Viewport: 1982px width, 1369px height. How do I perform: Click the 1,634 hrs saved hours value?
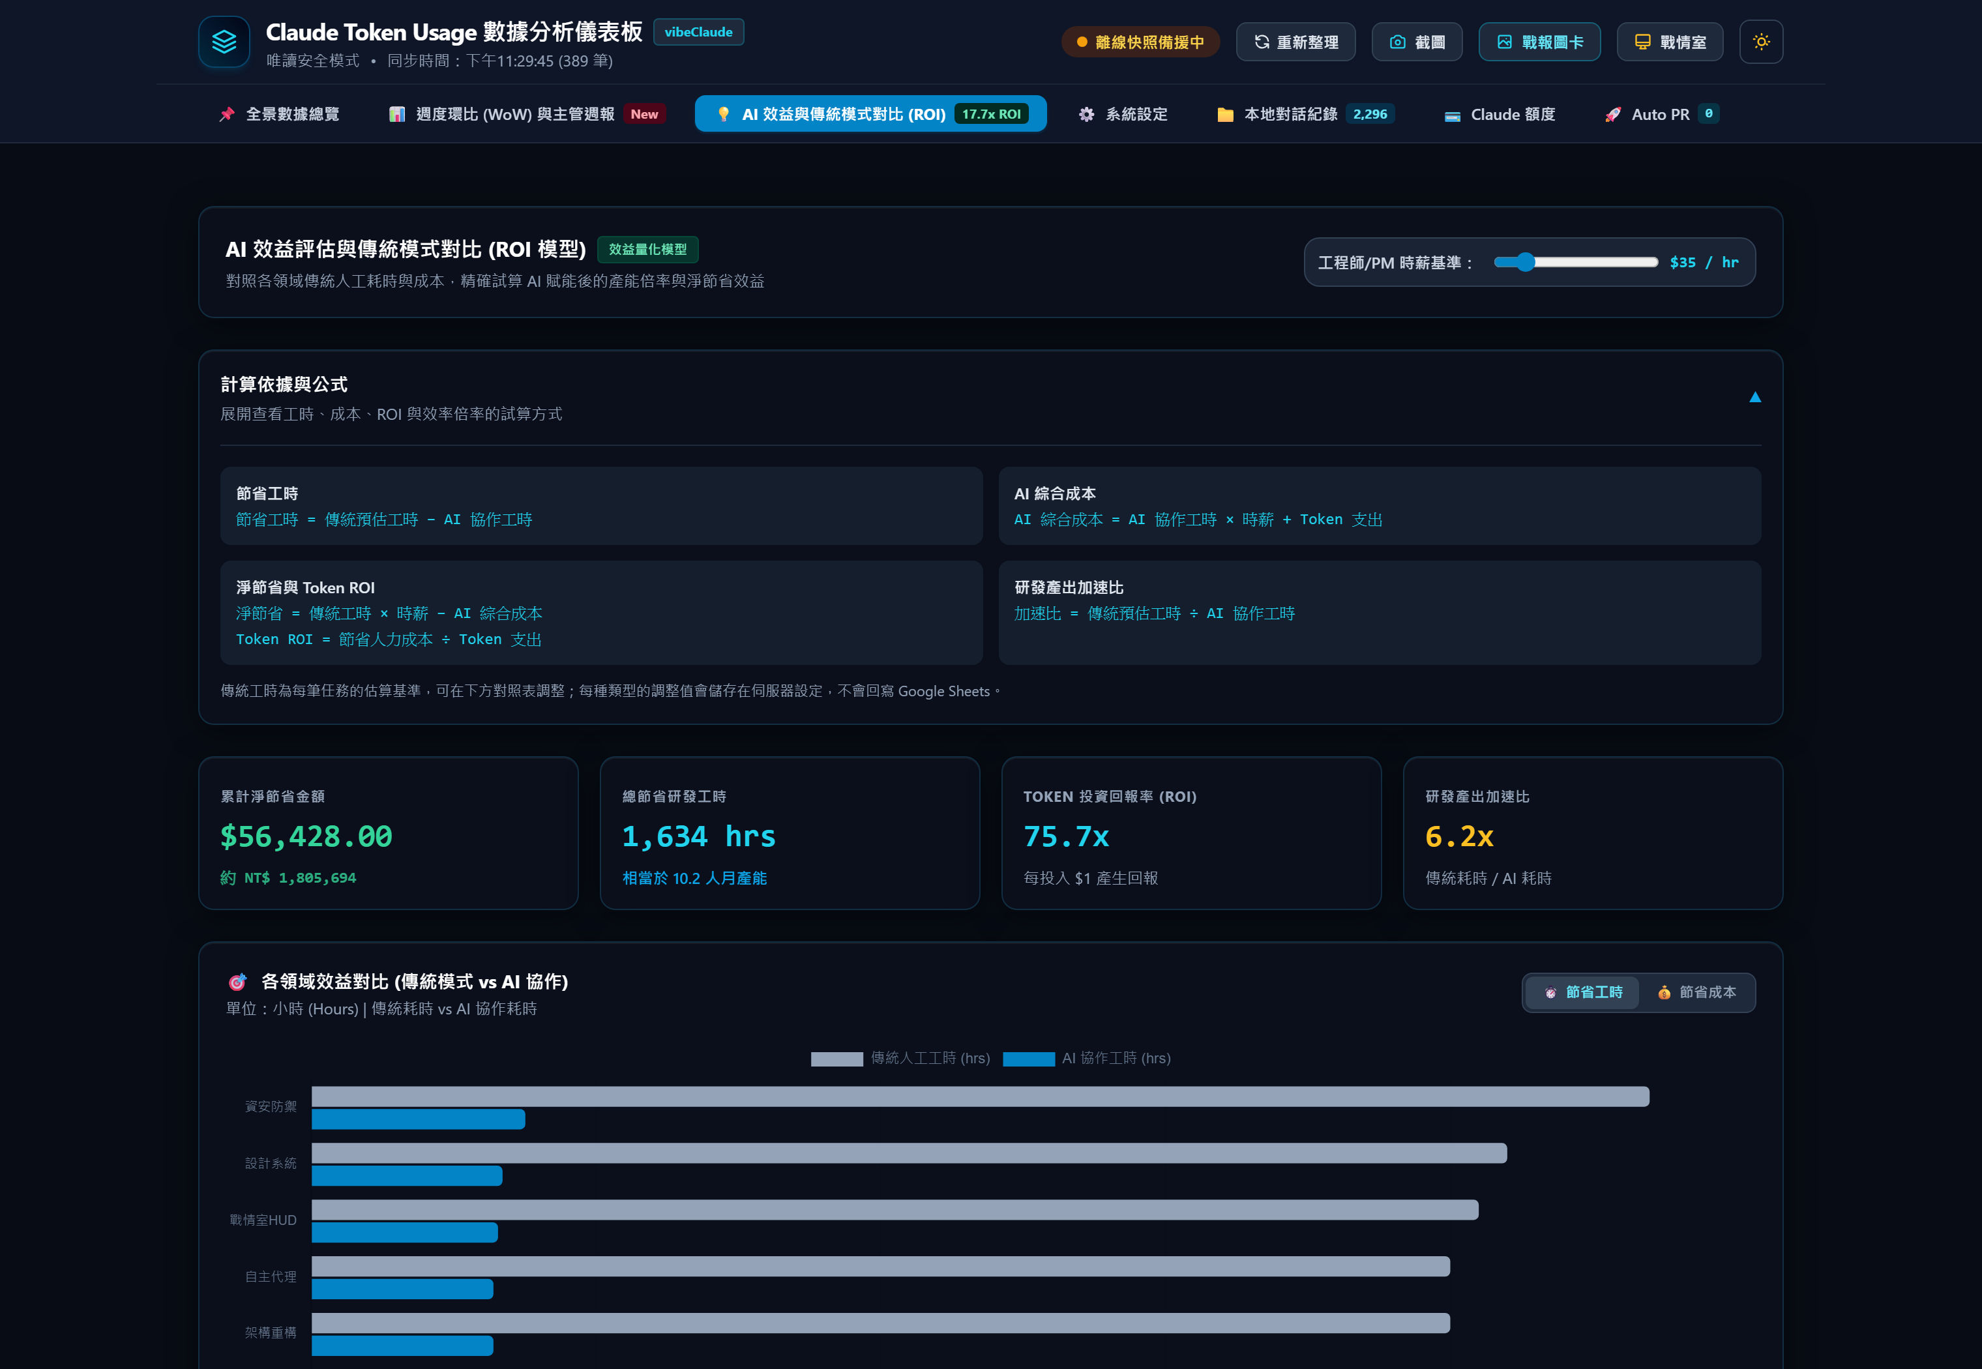[699, 837]
